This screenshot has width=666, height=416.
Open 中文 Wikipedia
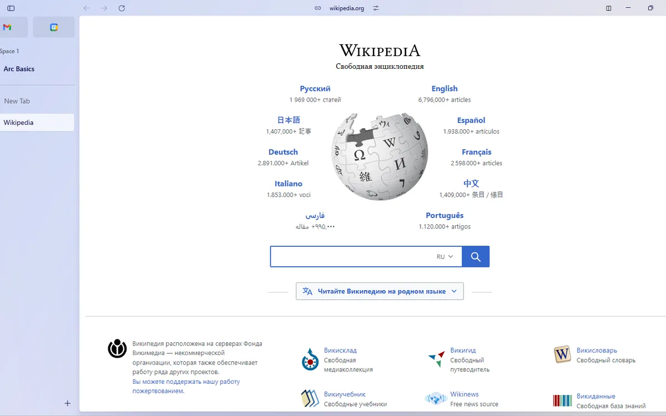pos(471,184)
